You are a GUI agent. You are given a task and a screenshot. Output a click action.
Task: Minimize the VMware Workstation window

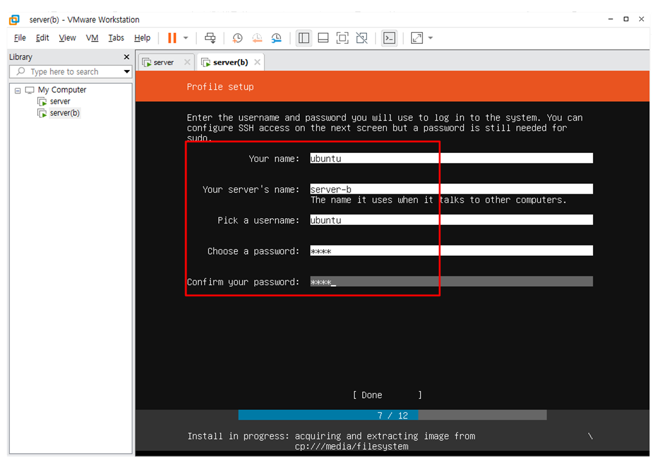pyautogui.click(x=611, y=19)
